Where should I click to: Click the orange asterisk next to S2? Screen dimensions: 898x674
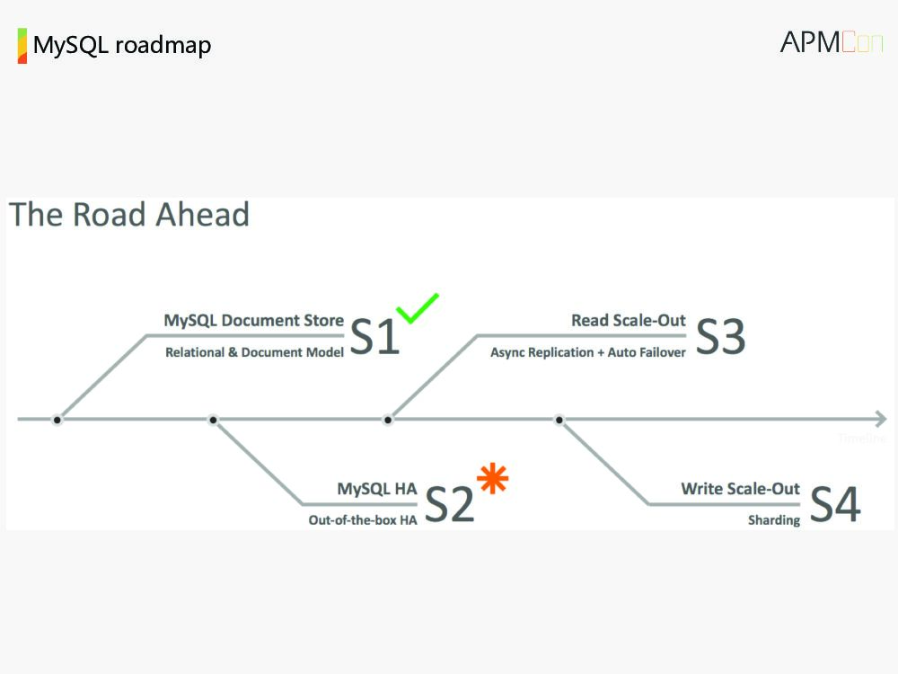492,478
